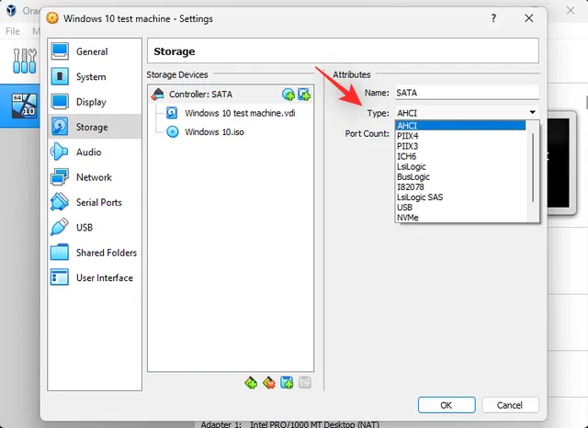Click the controller Name text field
The height and width of the screenshot is (428, 588).
[x=465, y=93]
